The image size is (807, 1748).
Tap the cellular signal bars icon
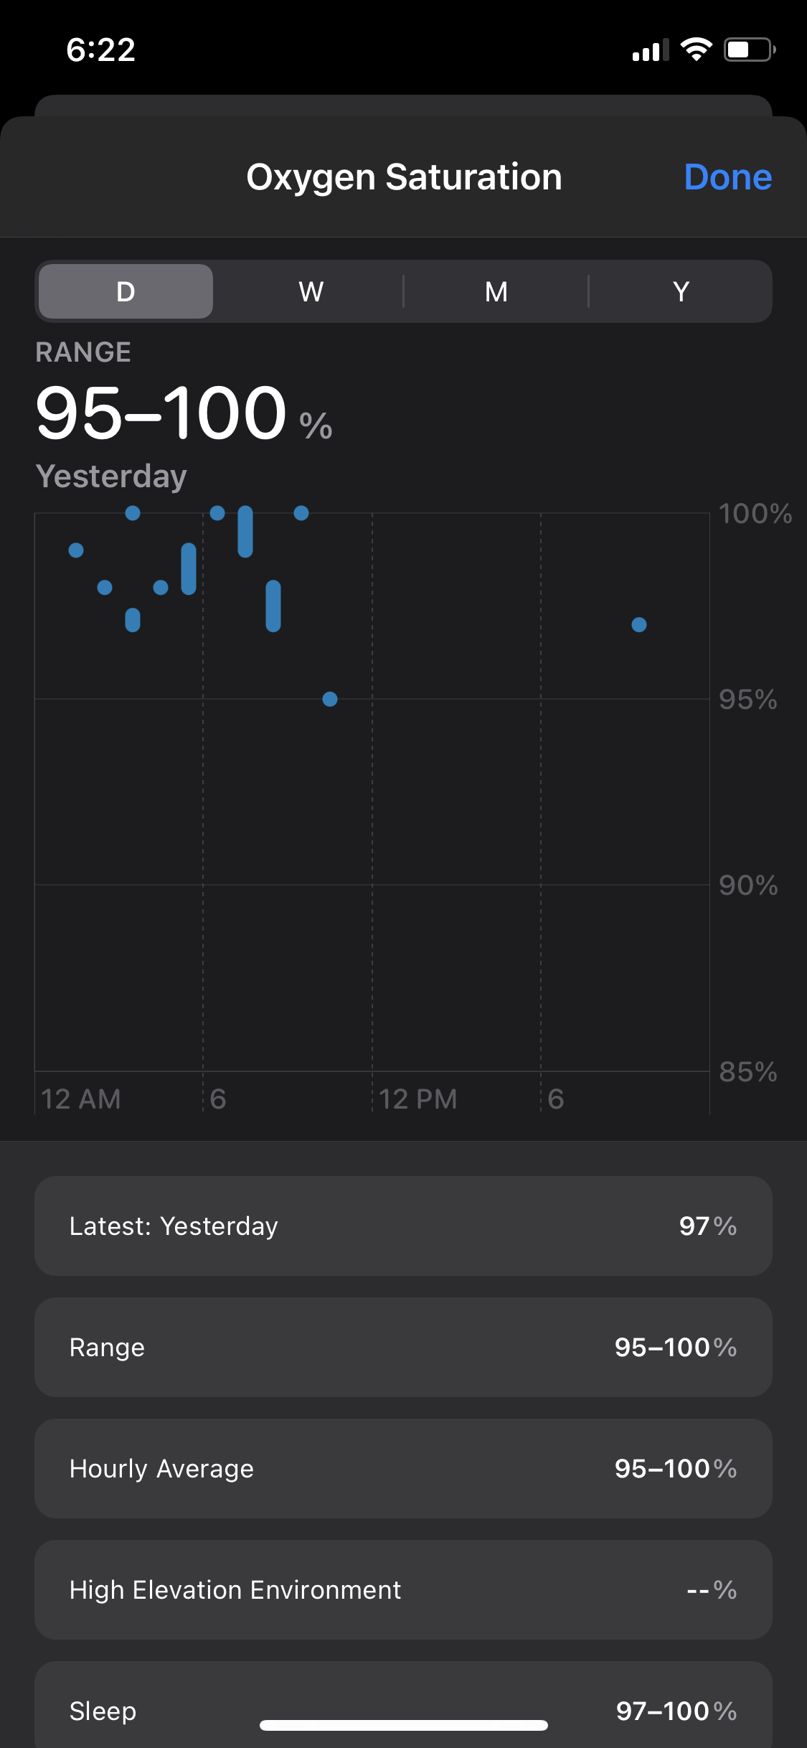pos(650,51)
